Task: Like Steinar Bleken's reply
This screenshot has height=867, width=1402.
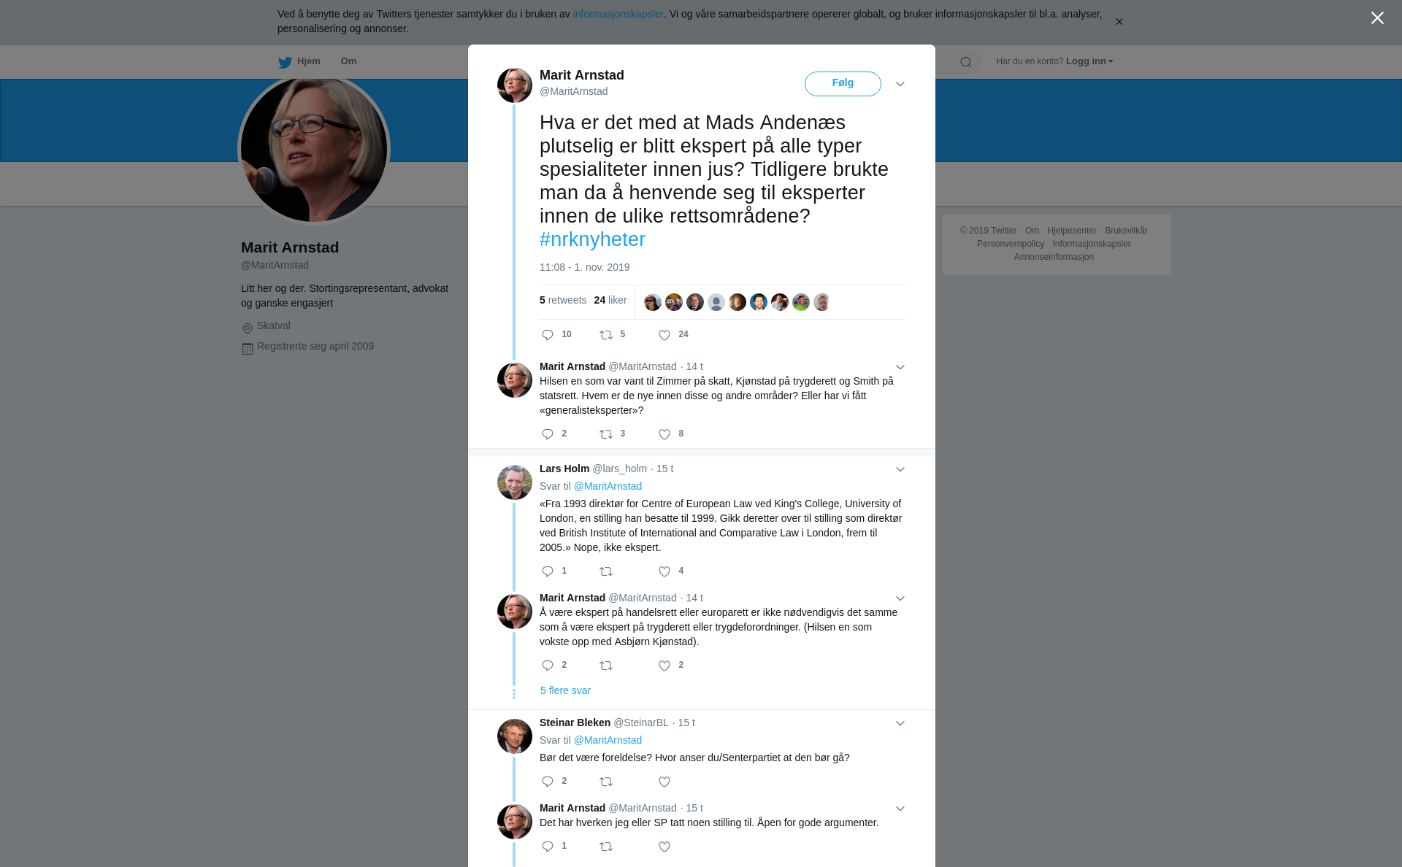Action: (664, 782)
